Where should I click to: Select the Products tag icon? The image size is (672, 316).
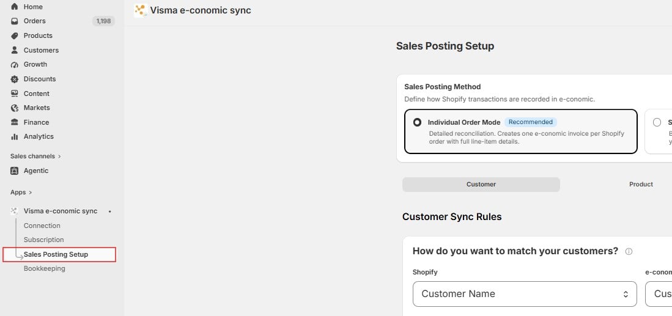click(x=15, y=35)
